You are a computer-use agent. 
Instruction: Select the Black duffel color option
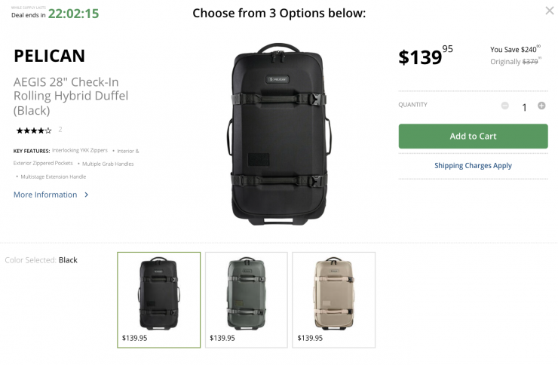coord(159,299)
